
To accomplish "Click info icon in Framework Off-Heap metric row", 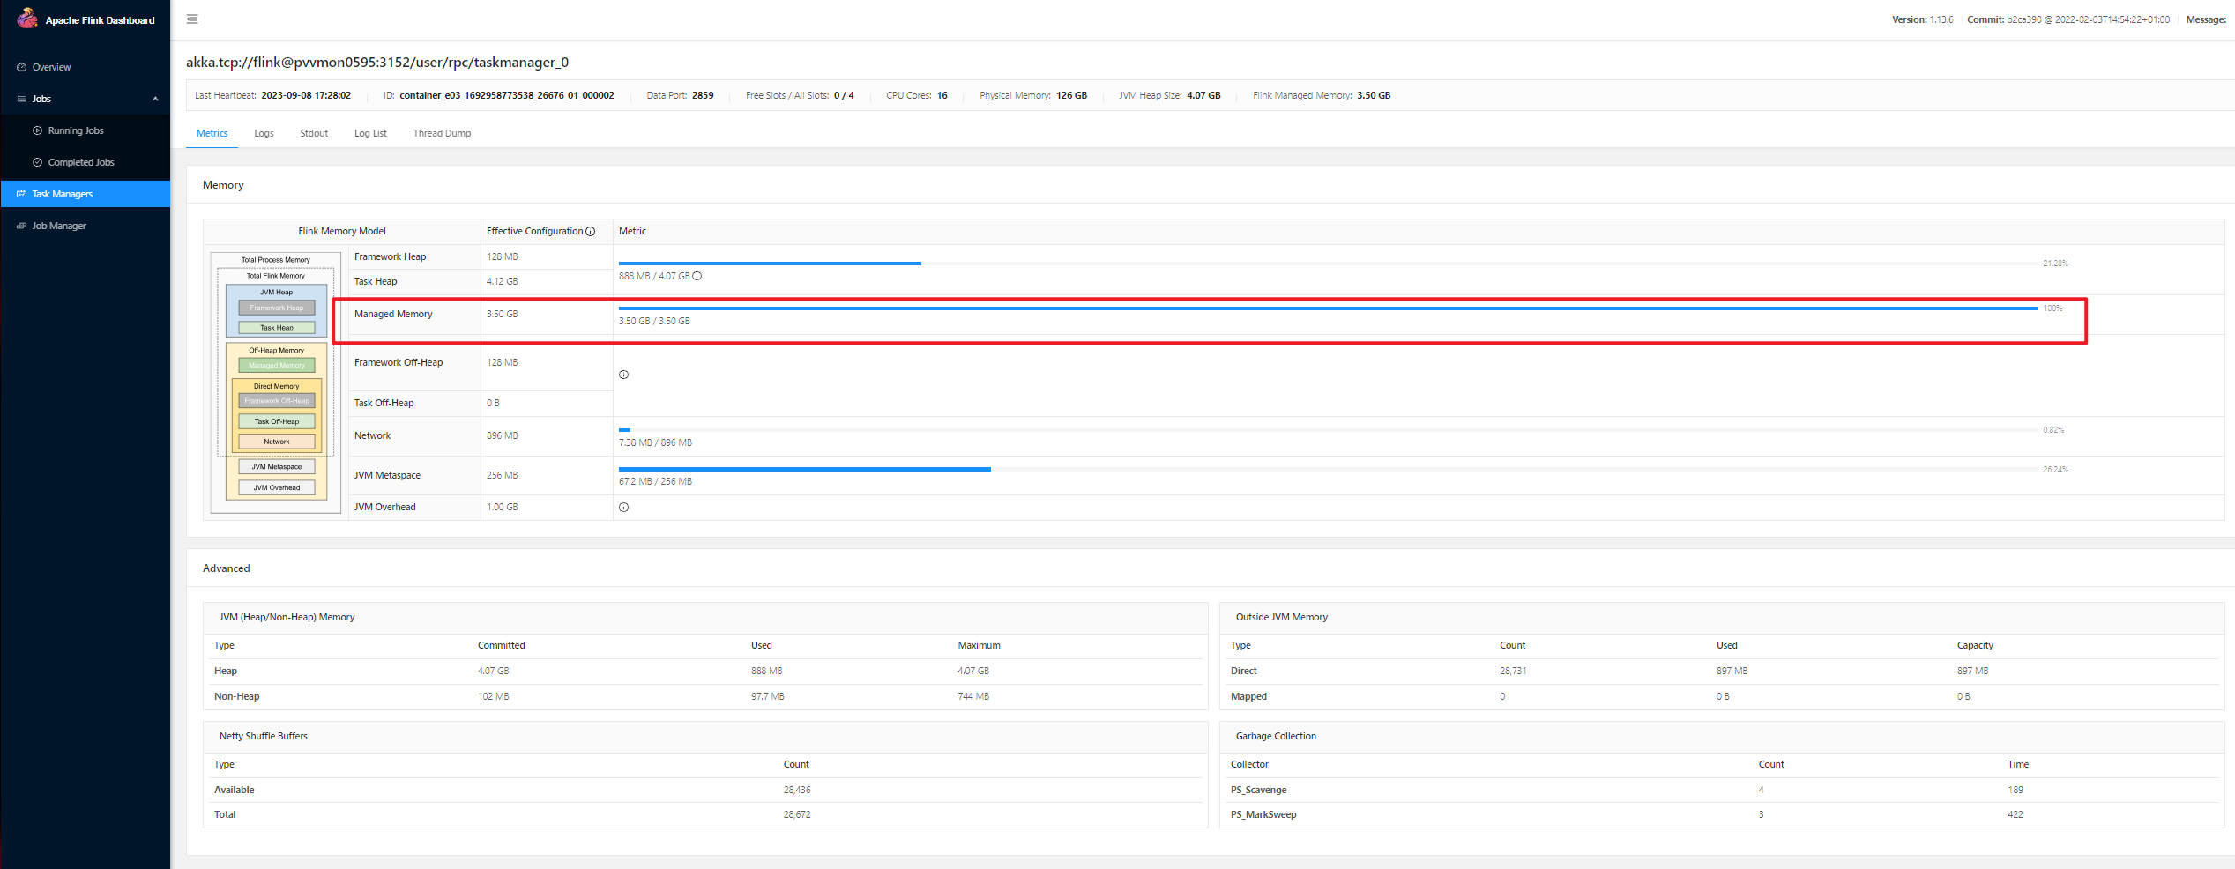I will [624, 375].
